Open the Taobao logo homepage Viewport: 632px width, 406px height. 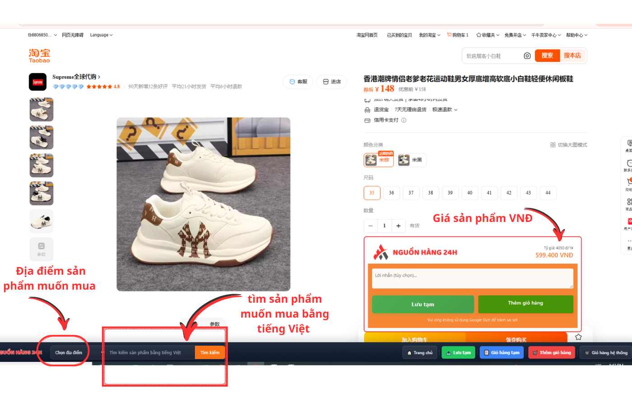click(x=39, y=56)
